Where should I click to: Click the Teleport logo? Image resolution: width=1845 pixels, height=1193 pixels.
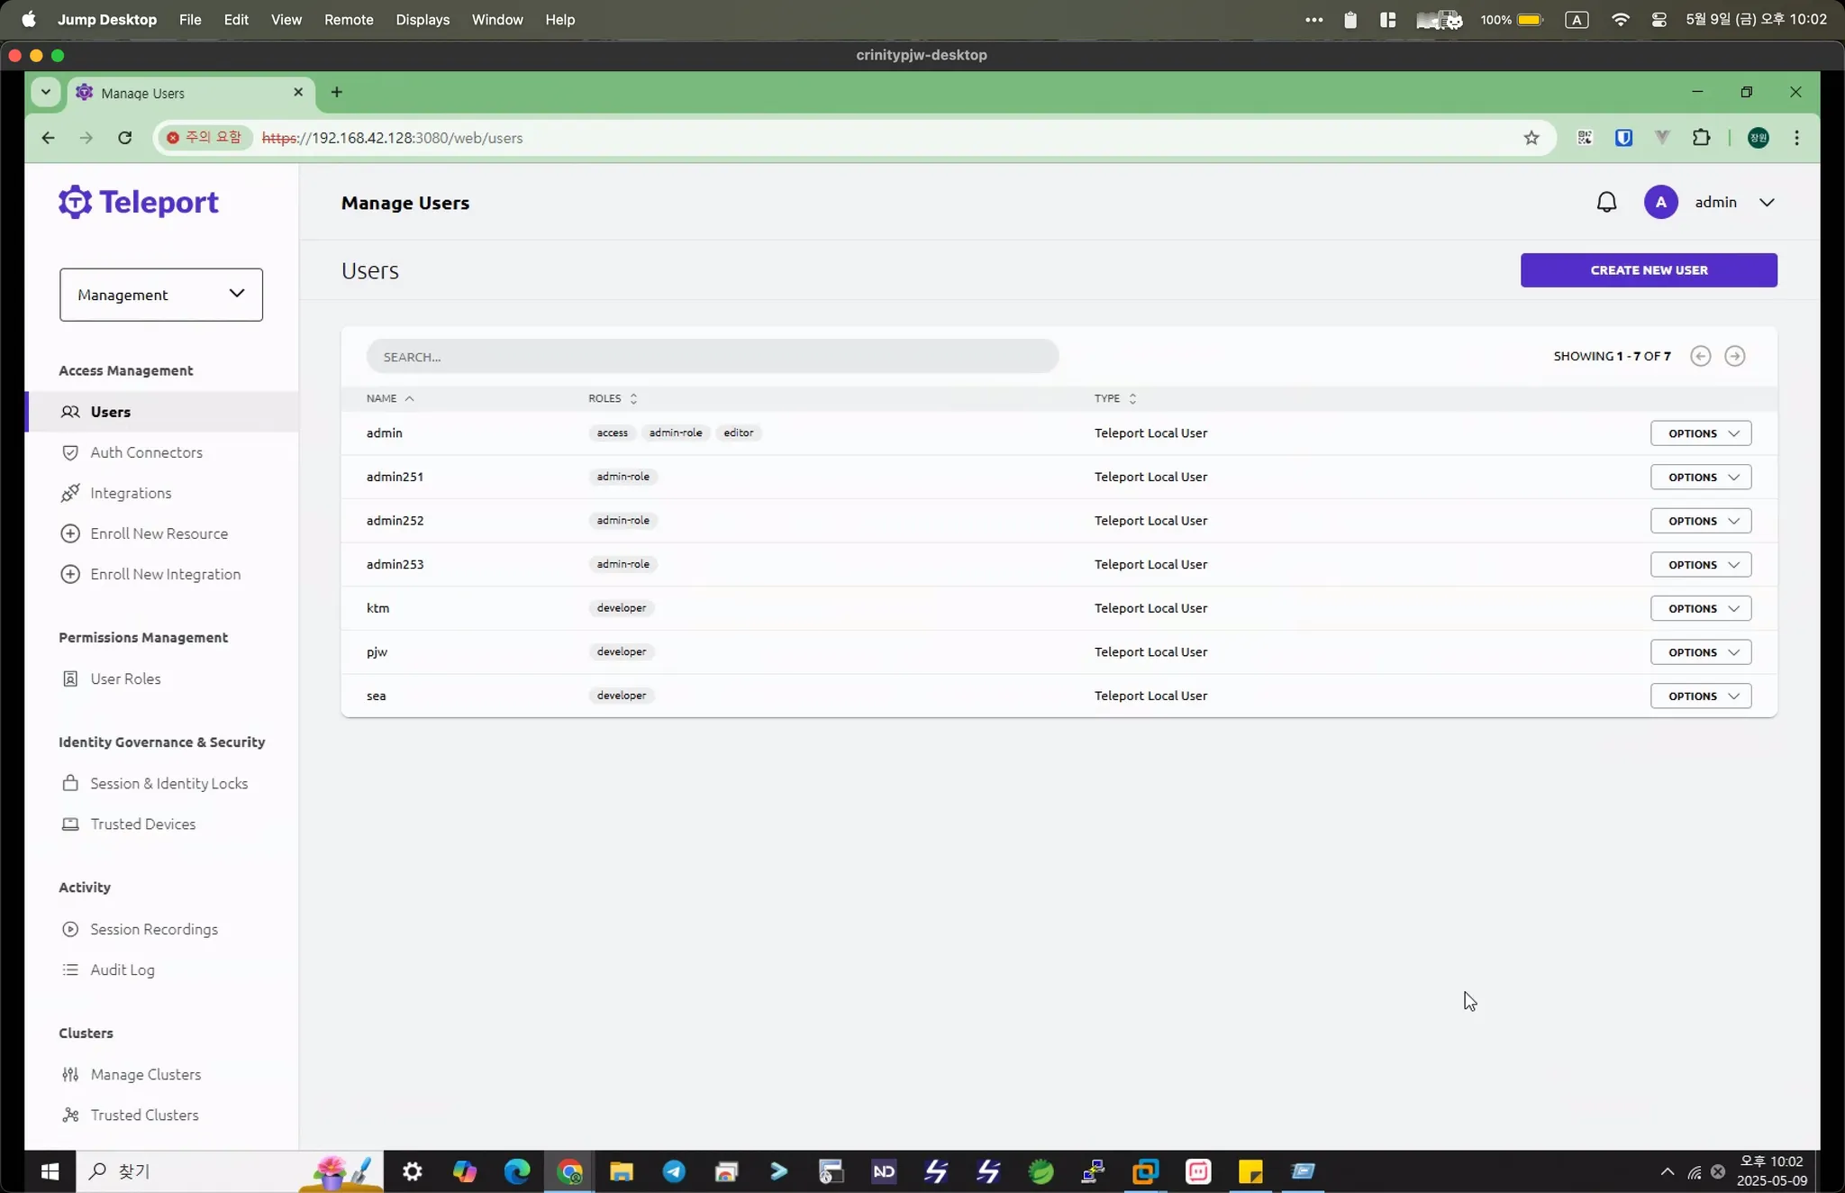tap(139, 202)
